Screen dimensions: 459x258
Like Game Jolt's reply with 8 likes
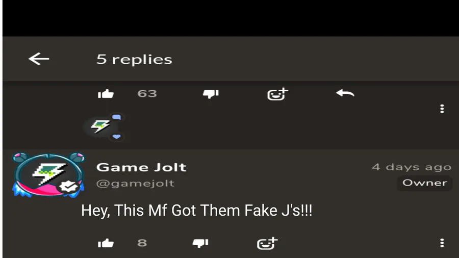click(x=106, y=243)
